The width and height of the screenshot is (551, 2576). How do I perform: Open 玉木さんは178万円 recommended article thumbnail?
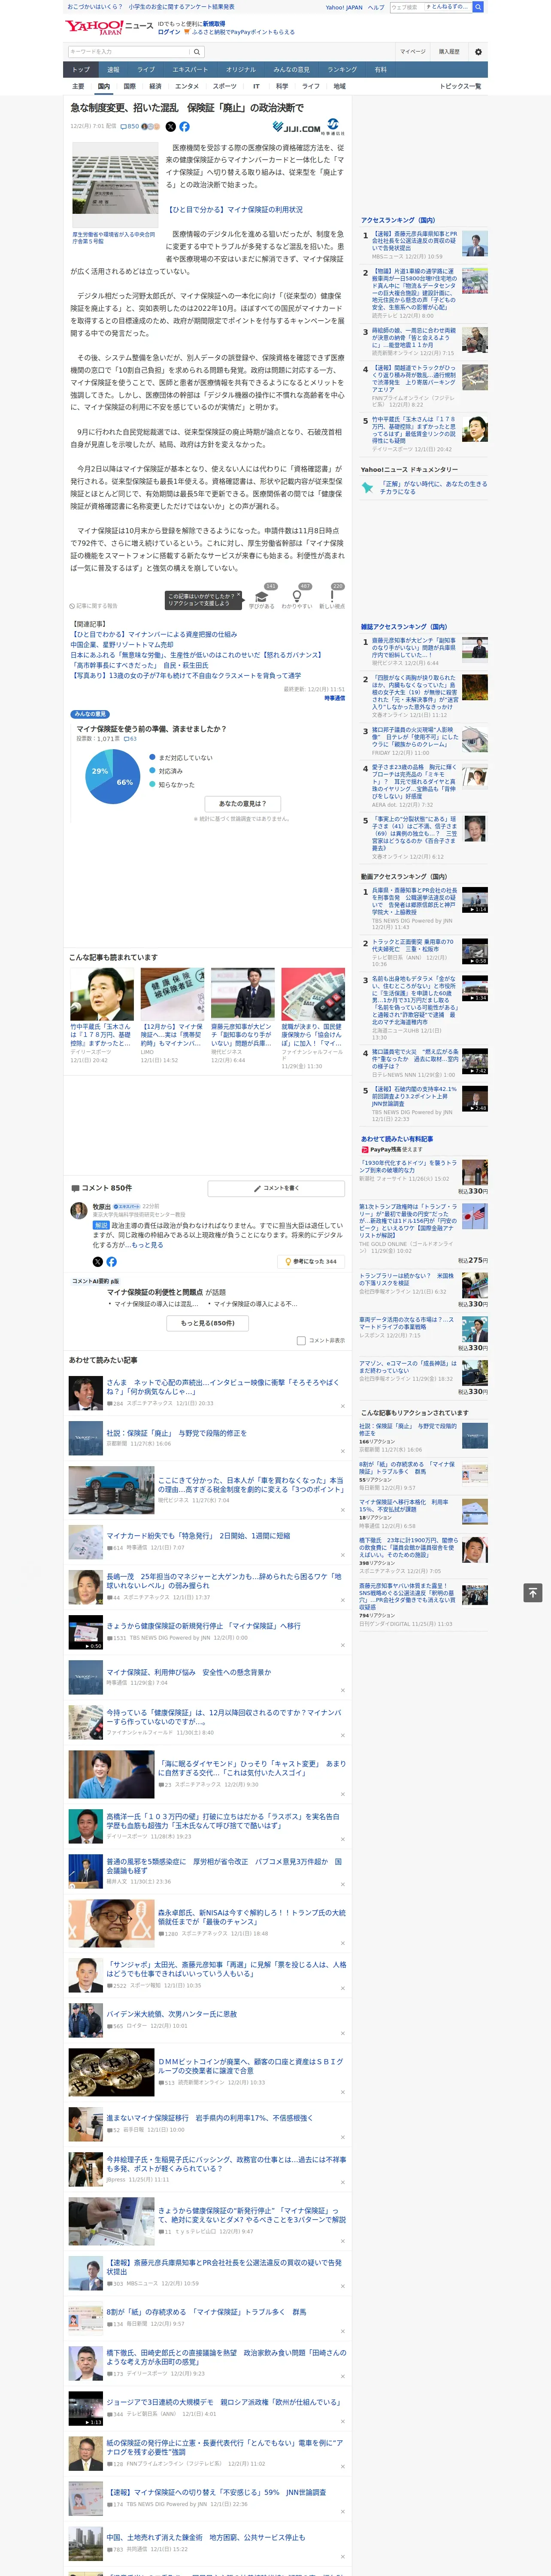point(102,994)
